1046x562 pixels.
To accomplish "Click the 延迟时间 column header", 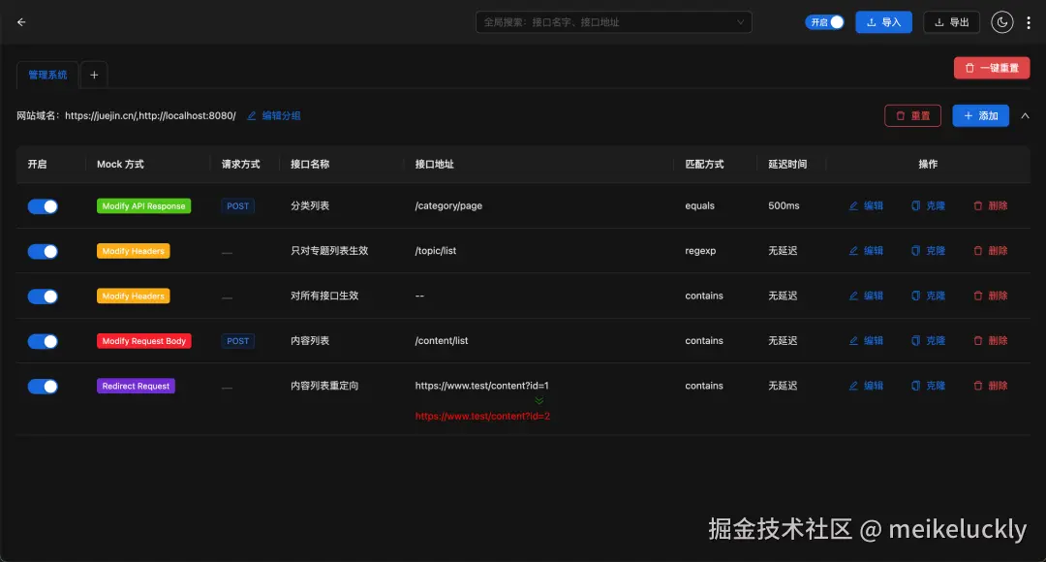I will pos(787,164).
